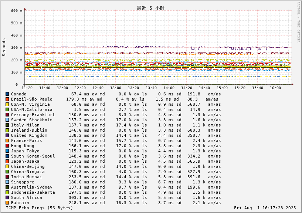Click the South Korea-Seoul legend swatch

tap(7, 156)
